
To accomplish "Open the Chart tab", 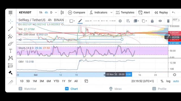I will (72, 89).
